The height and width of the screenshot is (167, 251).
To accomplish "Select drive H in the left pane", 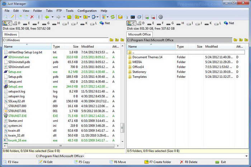I will (56, 23).
